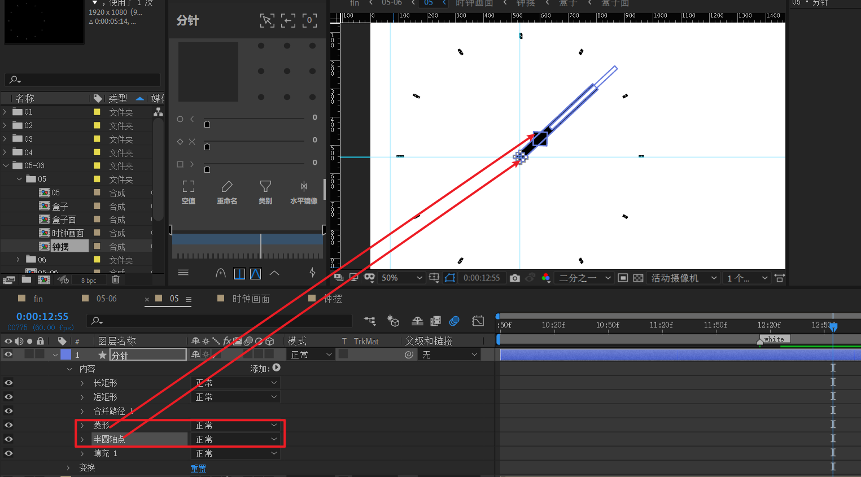
Task: Click the 8 bpc color depth button
Action: 89,280
